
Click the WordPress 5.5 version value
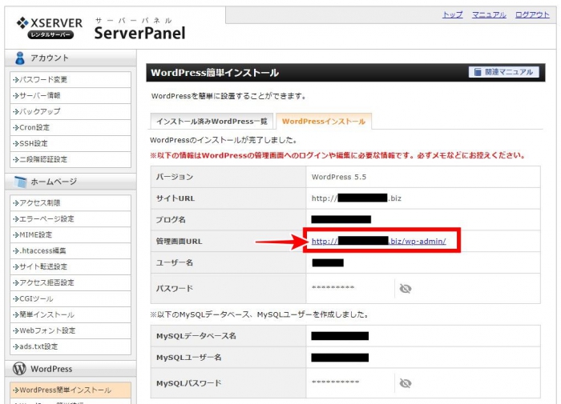point(339,177)
